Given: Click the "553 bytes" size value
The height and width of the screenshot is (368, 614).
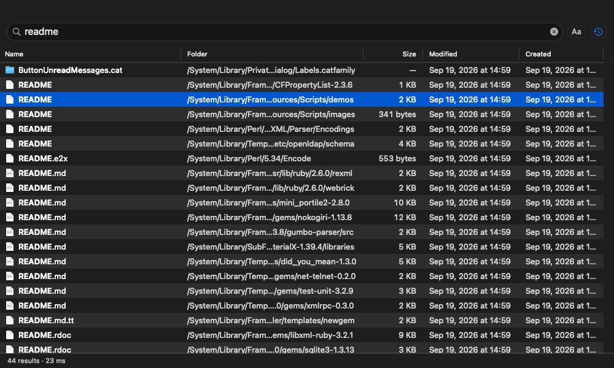Looking at the screenshot, I should point(397,158).
